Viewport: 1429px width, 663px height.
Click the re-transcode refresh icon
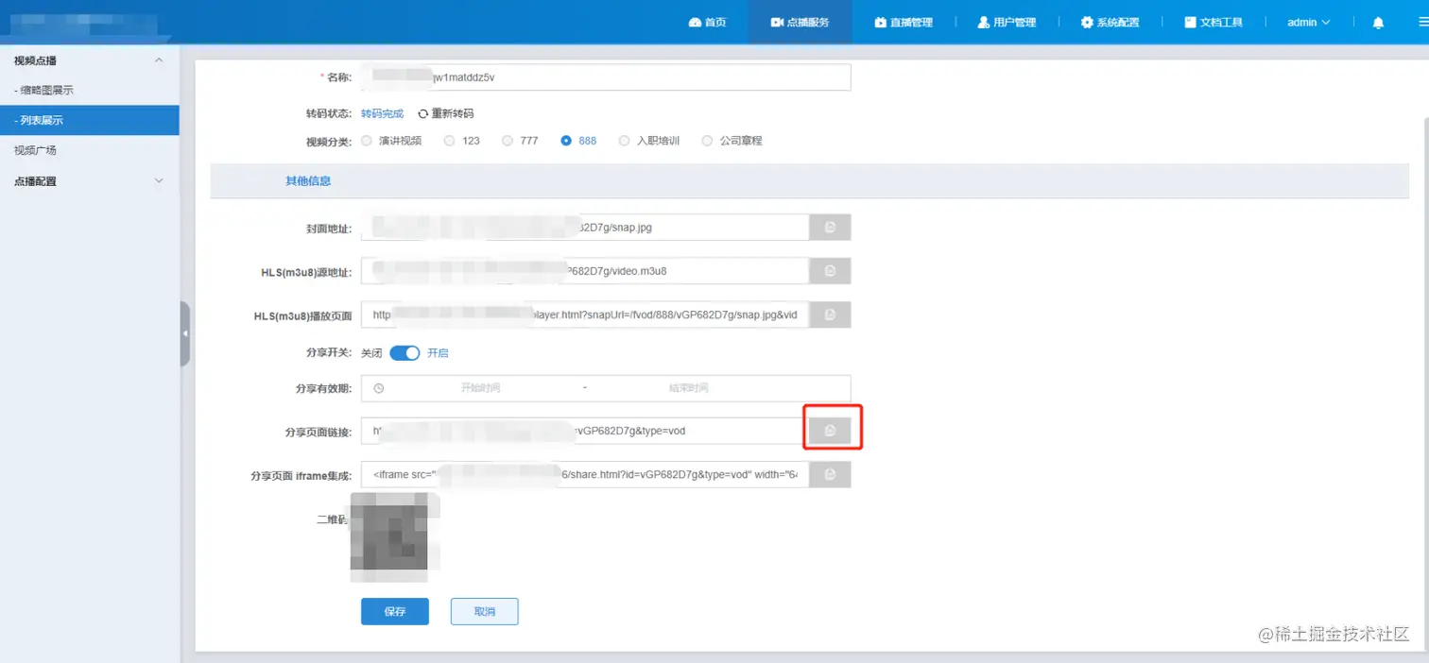click(x=422, y=113)
